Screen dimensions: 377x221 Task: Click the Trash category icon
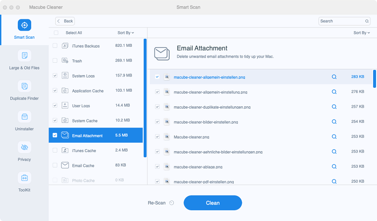pyautogui.click(x=65, y=60)
